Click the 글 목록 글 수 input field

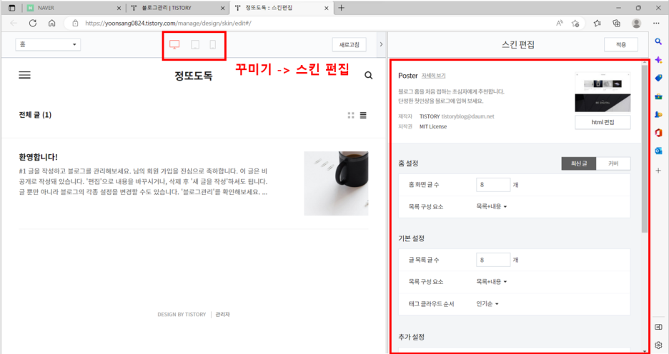click(x=492, y=259)
